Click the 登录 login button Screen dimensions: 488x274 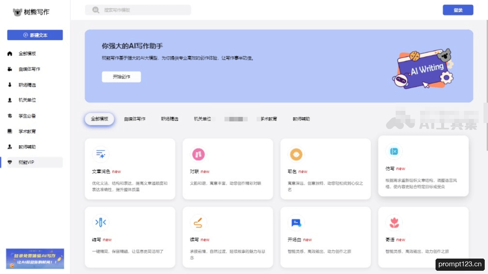pos(458,10)
